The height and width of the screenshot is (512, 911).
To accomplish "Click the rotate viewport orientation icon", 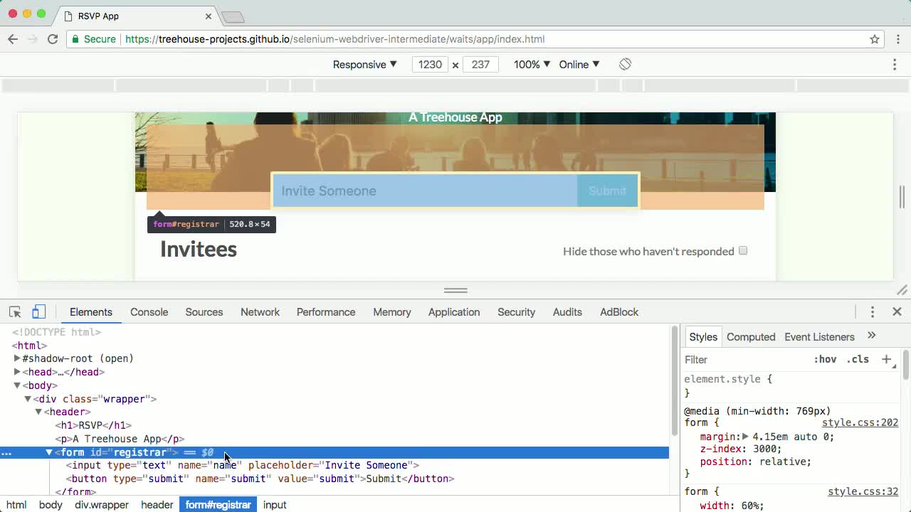I will pyautogui.click(x=625, y=64).
